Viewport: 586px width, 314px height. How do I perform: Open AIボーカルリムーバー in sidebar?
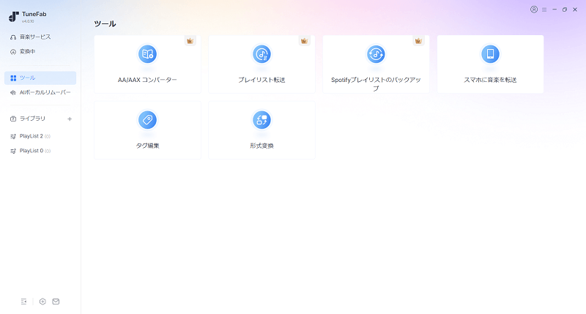coord(40,92)
